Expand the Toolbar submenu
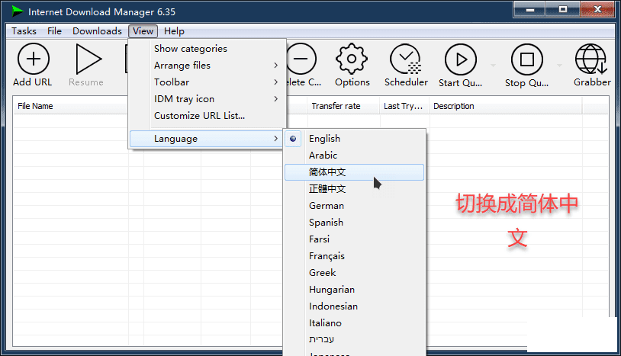Viewport: 621px width, 356px height. [208, 82]
